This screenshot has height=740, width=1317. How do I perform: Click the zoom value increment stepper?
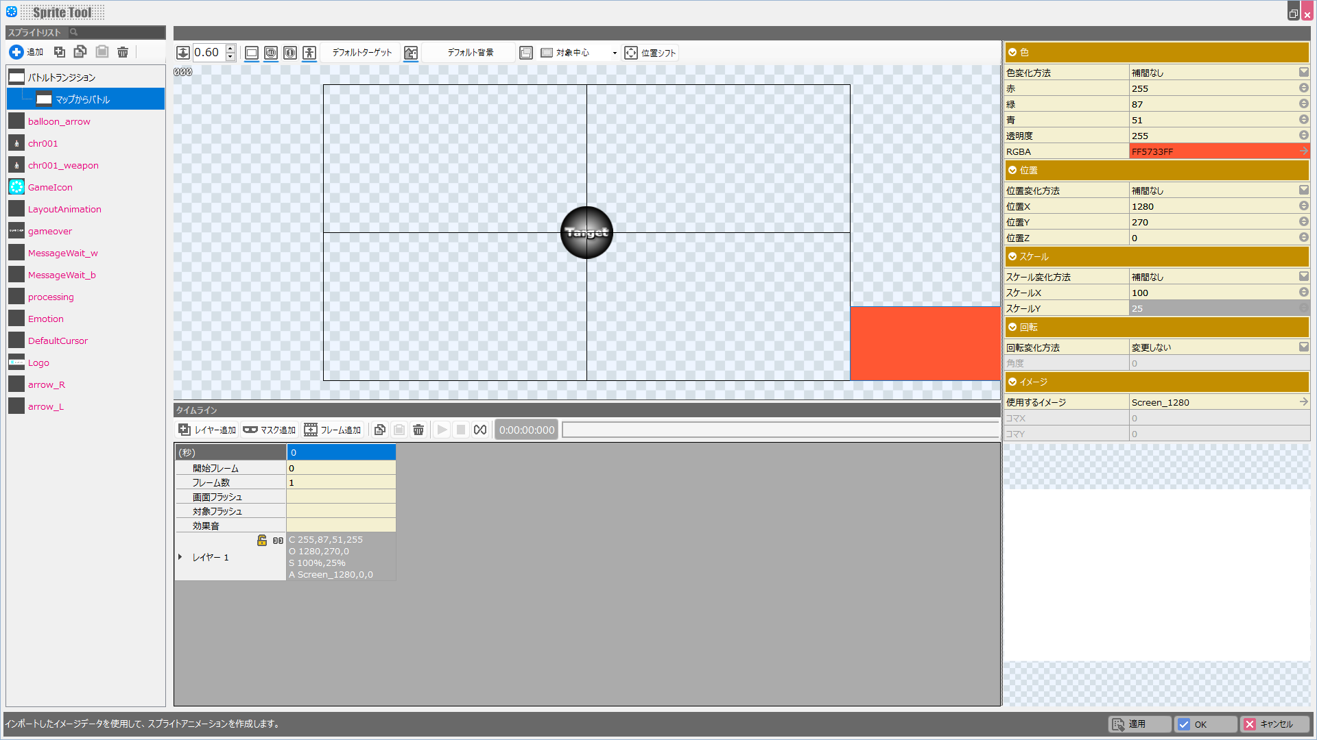pos(230,49)
